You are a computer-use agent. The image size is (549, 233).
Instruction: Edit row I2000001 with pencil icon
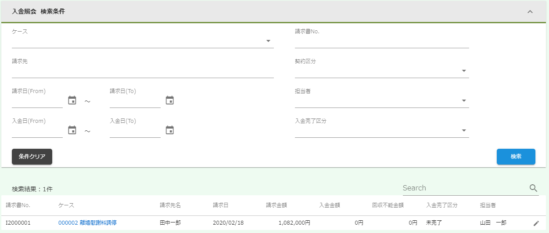point(536,223)
